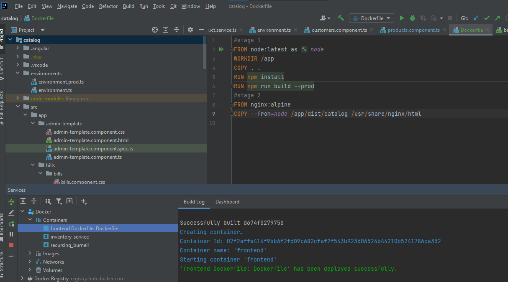Select the locate-file crosshair icon in Project panel
The width and height of the screenshot is (508, 282).
coord(154,30)
